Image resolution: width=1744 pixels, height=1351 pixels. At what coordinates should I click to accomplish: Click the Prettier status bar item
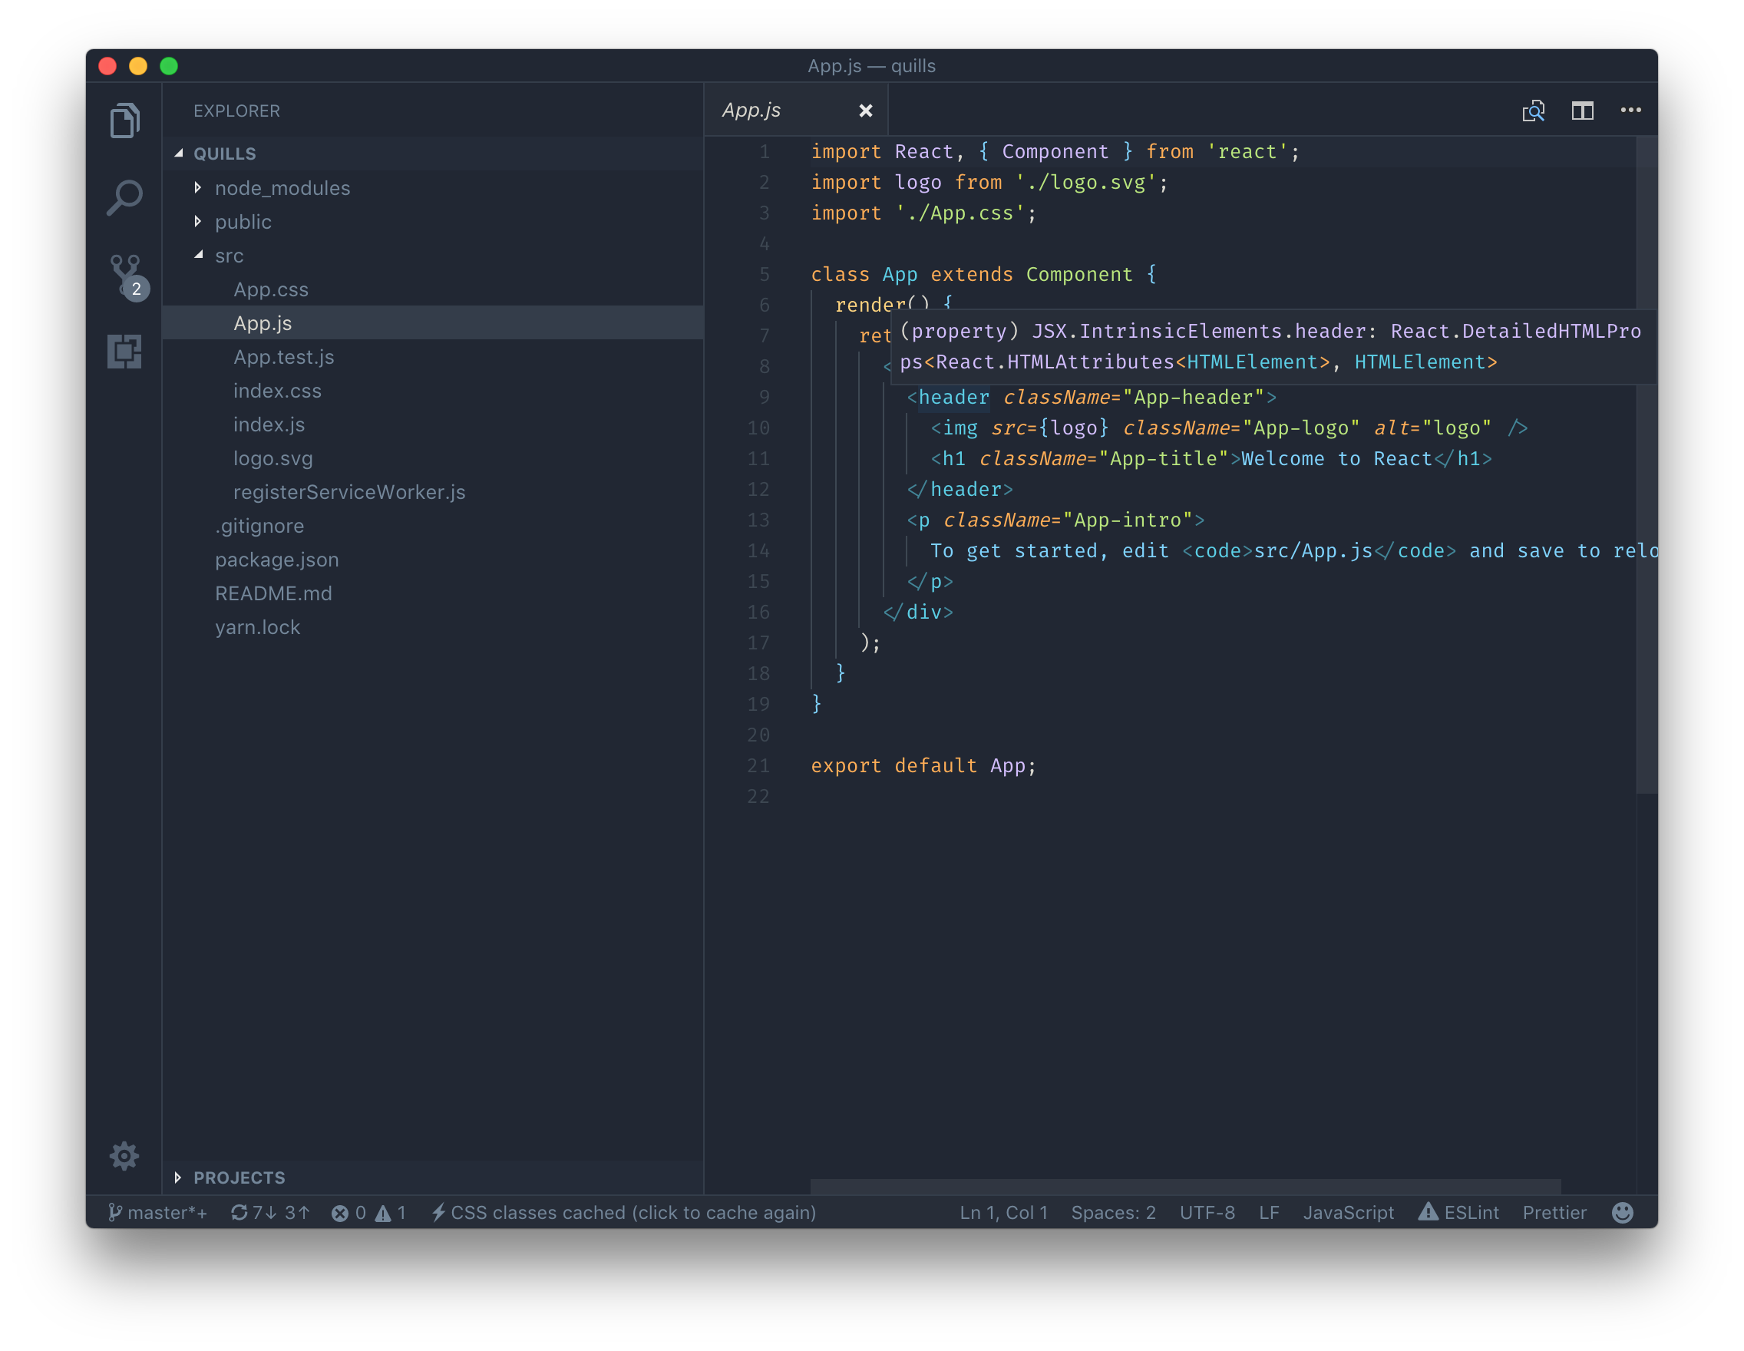point(1554,1212)
